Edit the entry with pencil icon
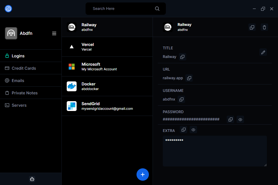 (x=263, y=52)
